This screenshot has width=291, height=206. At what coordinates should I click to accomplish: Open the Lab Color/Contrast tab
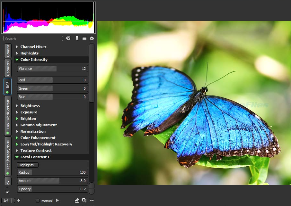[x=8, y=116]
